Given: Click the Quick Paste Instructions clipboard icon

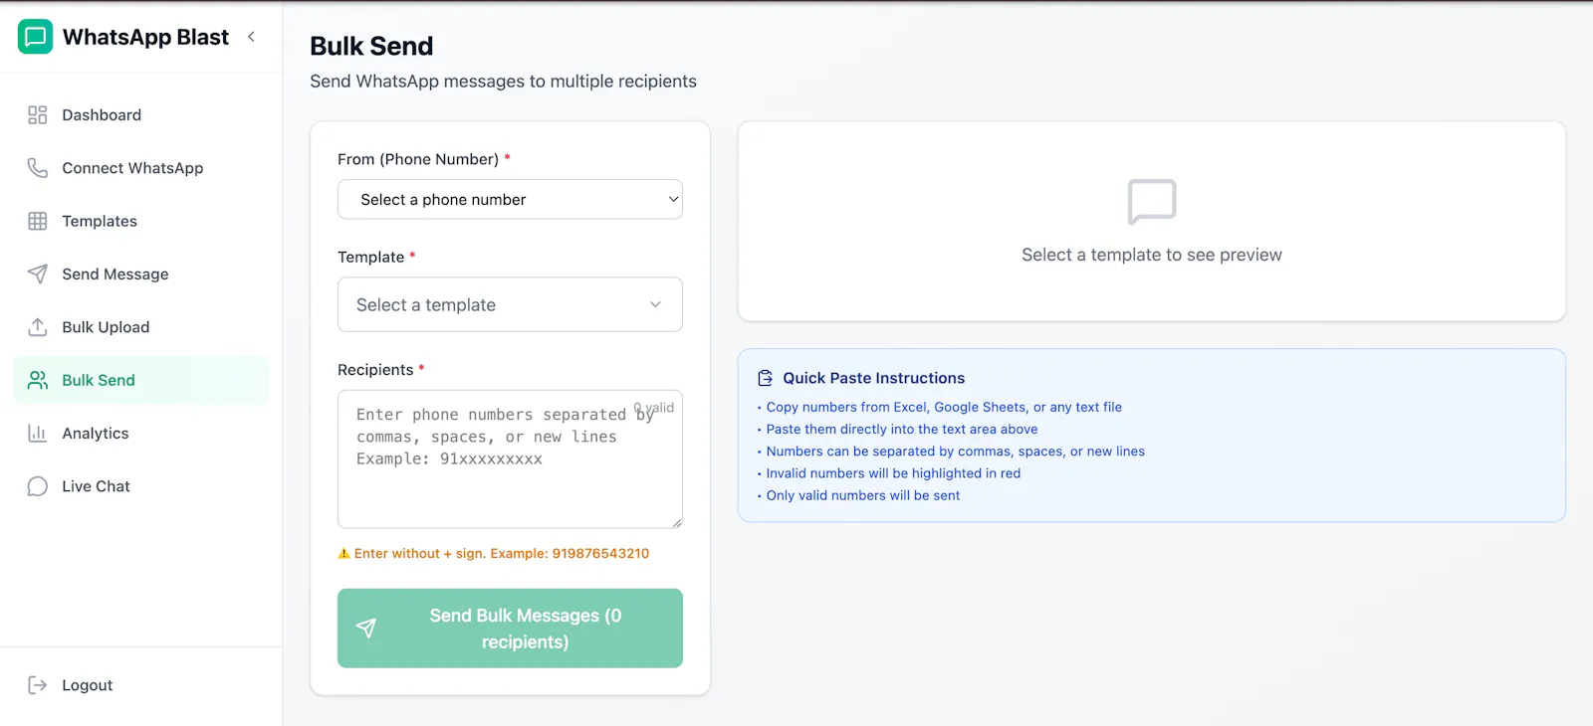Looking at the screenshot, I should (x=765, y=378).
